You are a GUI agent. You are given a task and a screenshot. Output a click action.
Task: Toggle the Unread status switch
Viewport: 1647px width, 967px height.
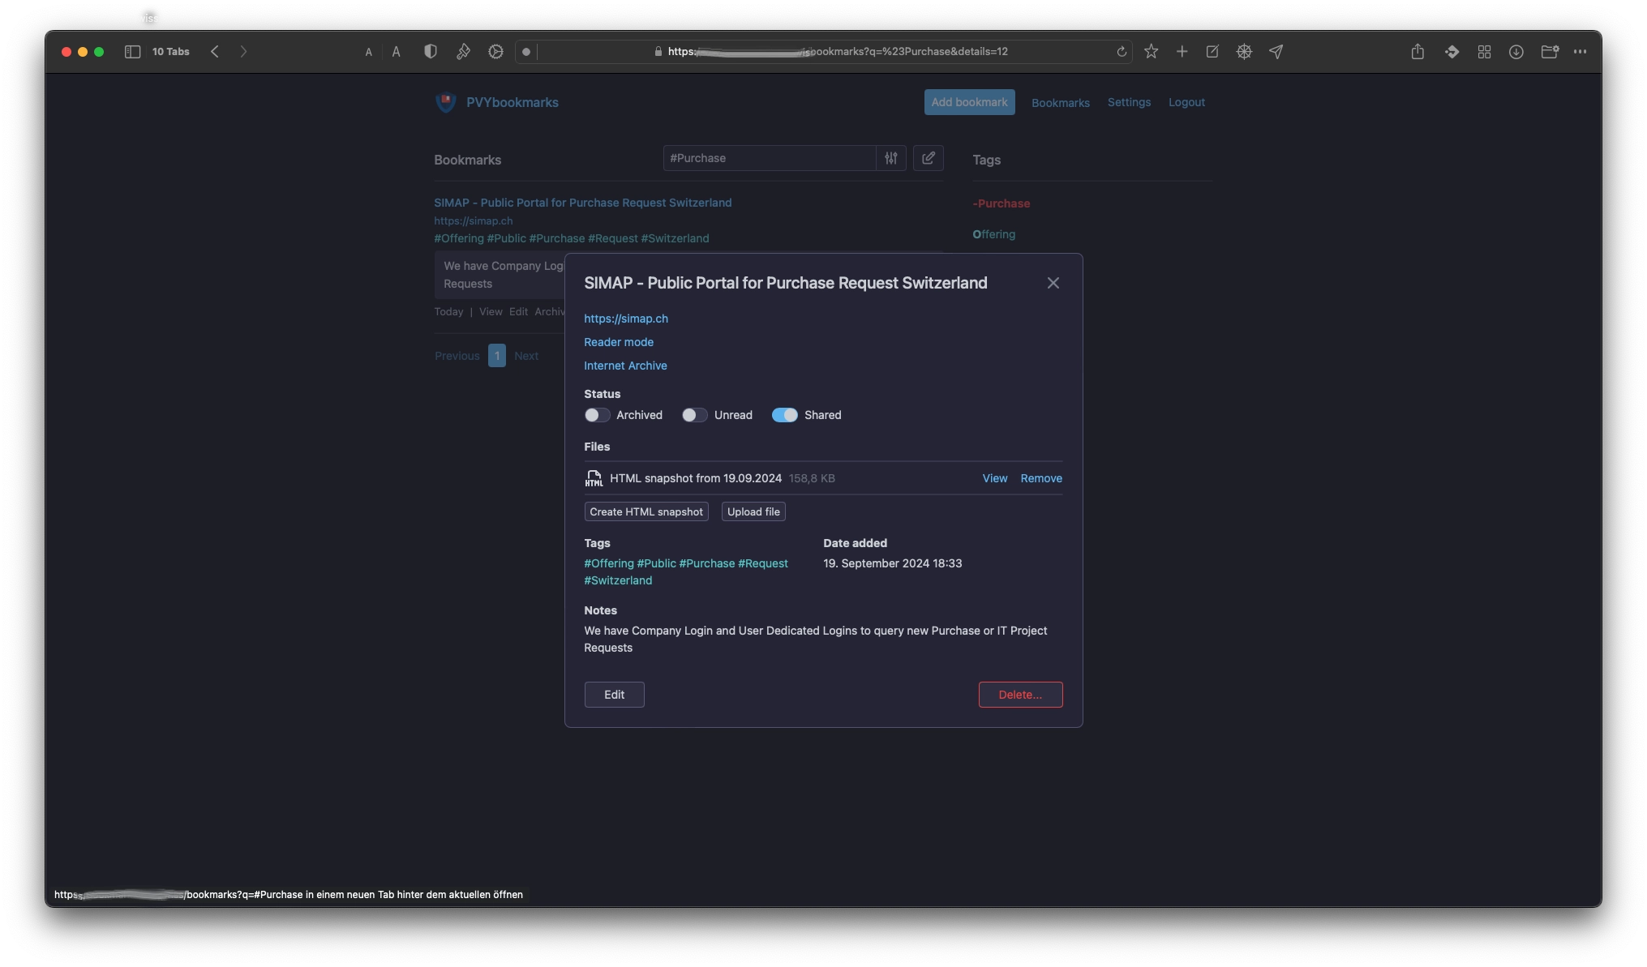coord(694,414)
